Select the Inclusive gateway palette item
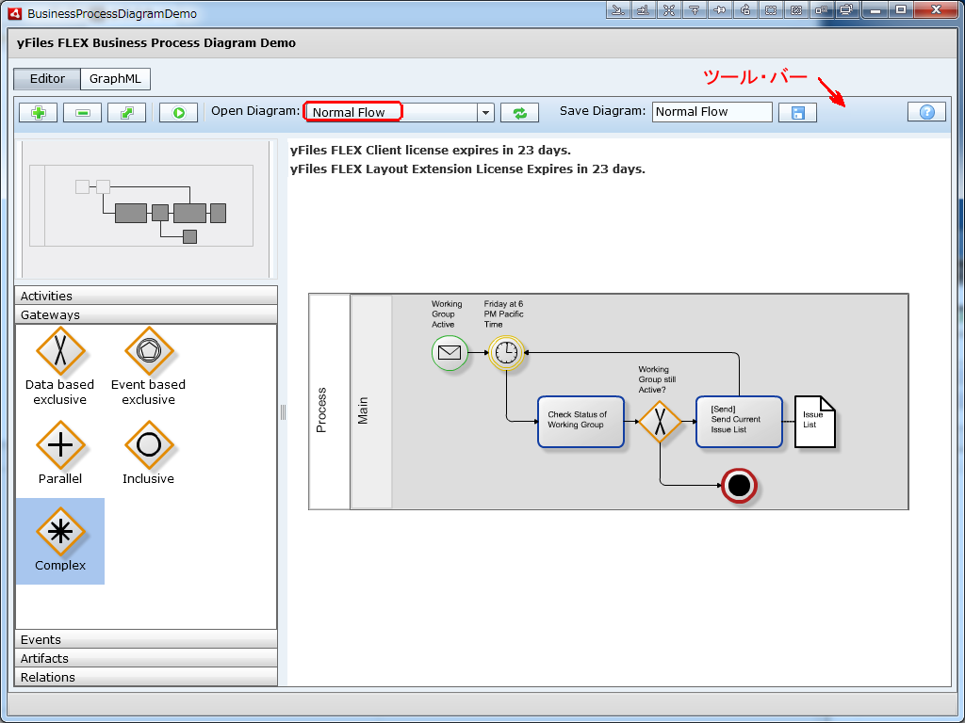This screenshot has height=723, width=965. (x=148, y=453)
